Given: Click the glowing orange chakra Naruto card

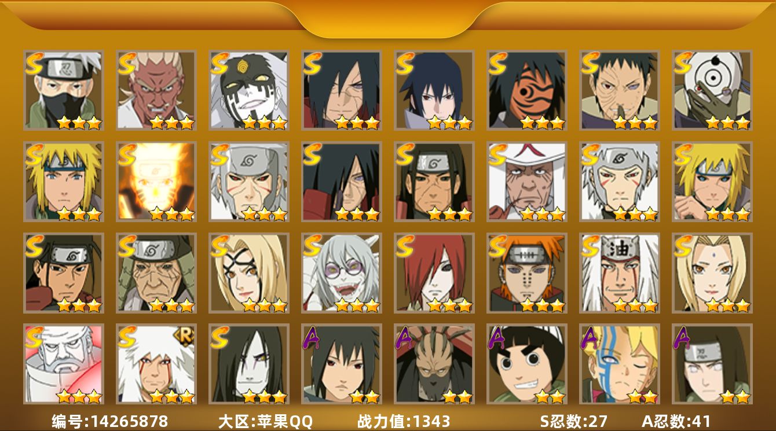Looking at the screenshot, I should tap(156, 182).
